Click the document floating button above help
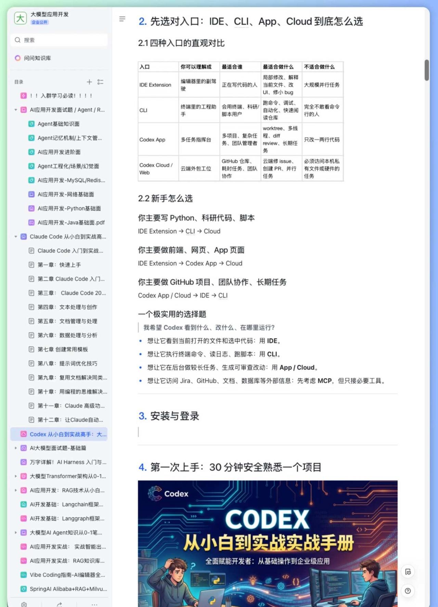438x607 pixels. click(408, 572)
